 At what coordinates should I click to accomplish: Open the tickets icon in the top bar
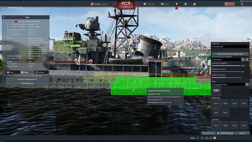pyautogui.click(x=195, y=4)
